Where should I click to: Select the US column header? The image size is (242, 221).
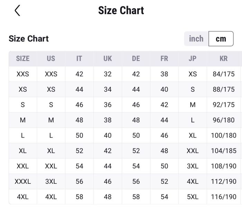coord(51,59)
